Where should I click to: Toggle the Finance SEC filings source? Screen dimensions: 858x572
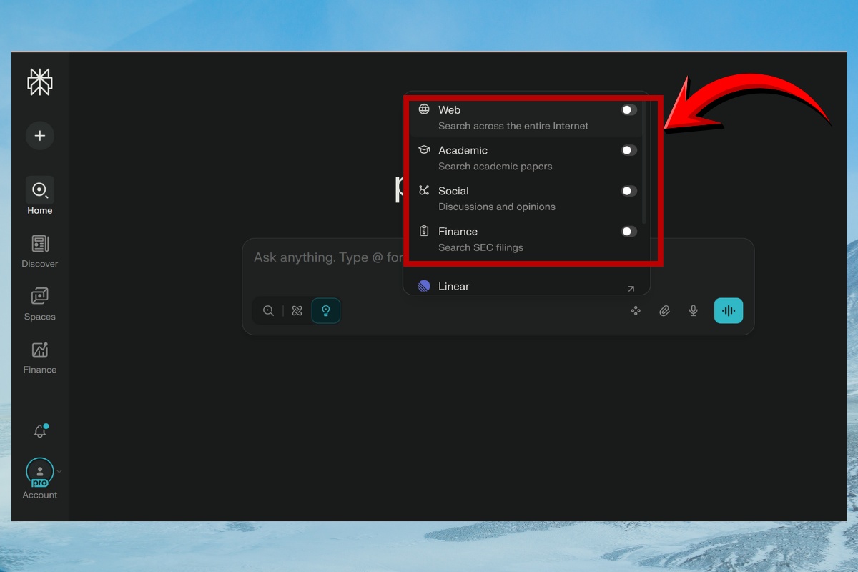(x=628, y=231)
